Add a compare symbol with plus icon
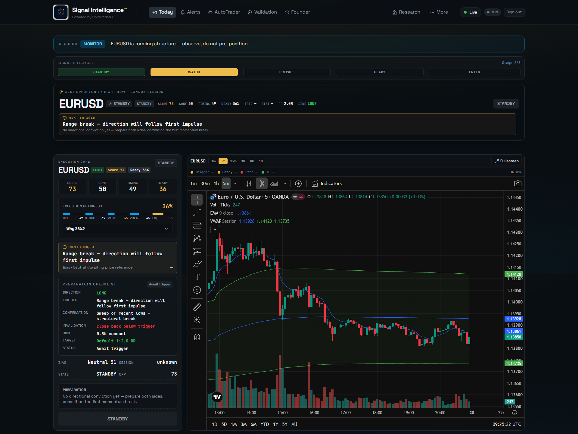578x434 pixels. pos(298,184)
